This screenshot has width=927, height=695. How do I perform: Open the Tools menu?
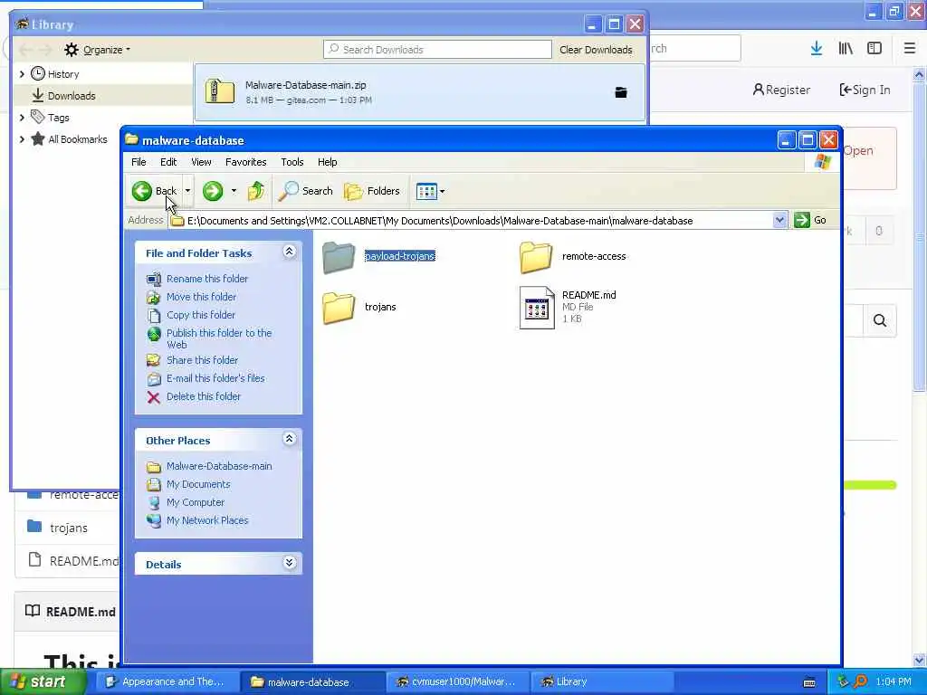tap(292, 162)
